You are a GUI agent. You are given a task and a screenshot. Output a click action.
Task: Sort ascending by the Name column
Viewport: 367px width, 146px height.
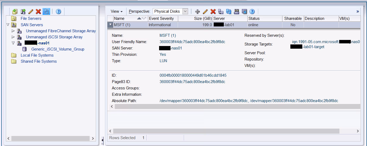coord(139,19)
